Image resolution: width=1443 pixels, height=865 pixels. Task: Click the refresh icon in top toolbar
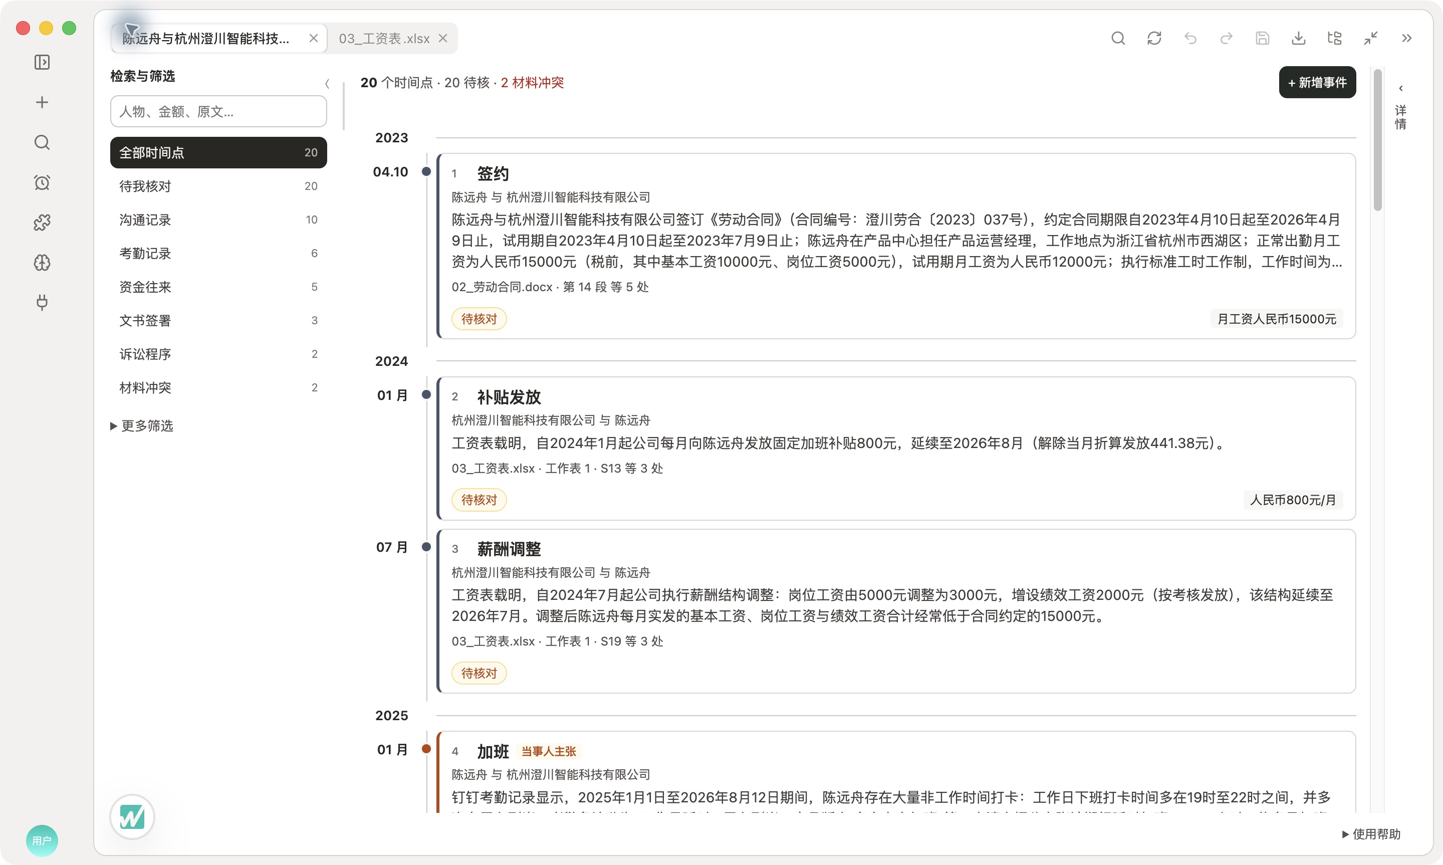(x=1154, y=39)
